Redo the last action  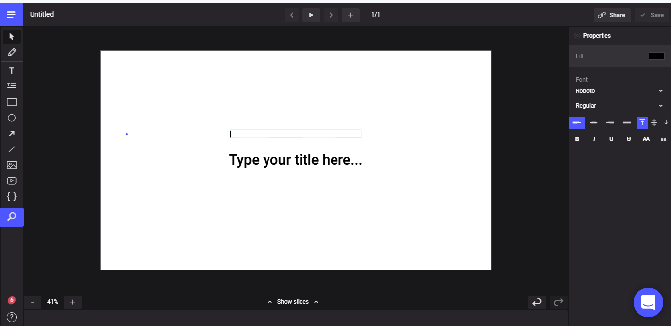pos(558,302)
